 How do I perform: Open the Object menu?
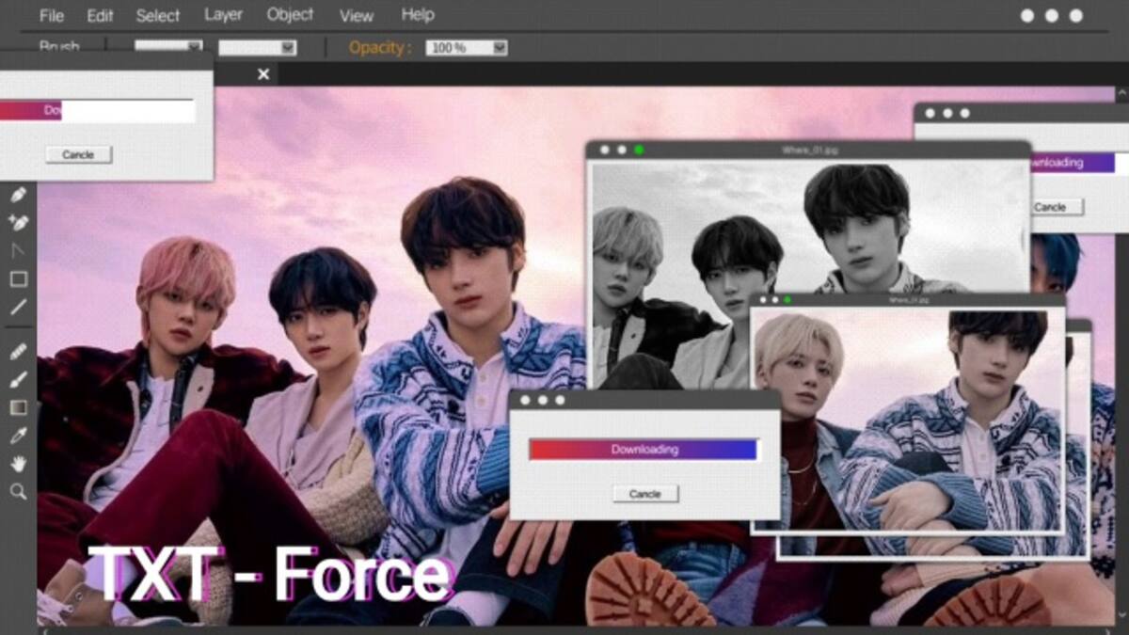pyautogui.click(x=290, y=15)
